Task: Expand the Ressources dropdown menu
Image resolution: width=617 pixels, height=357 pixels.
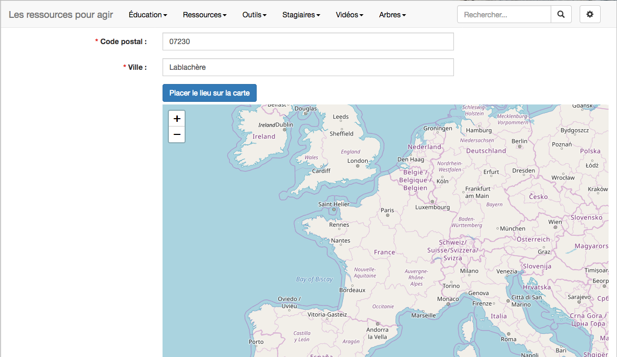Action: [x=205, y=15]
